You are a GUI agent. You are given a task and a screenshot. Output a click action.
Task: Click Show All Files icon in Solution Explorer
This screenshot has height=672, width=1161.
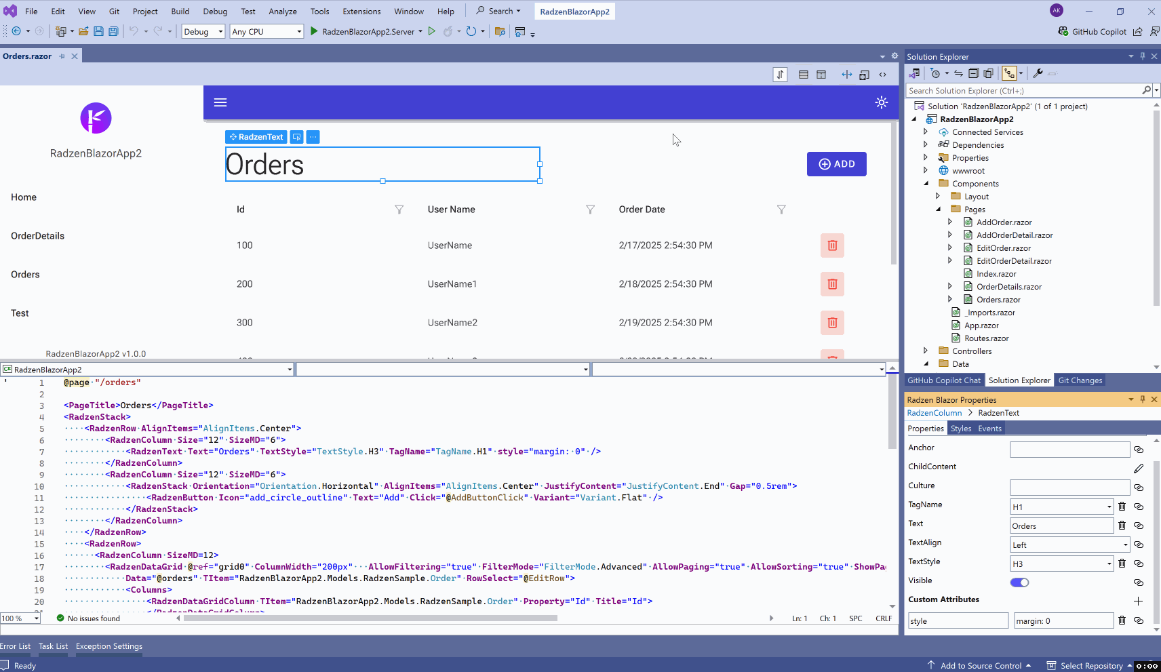pyautogui.click(x=988, y=73)
